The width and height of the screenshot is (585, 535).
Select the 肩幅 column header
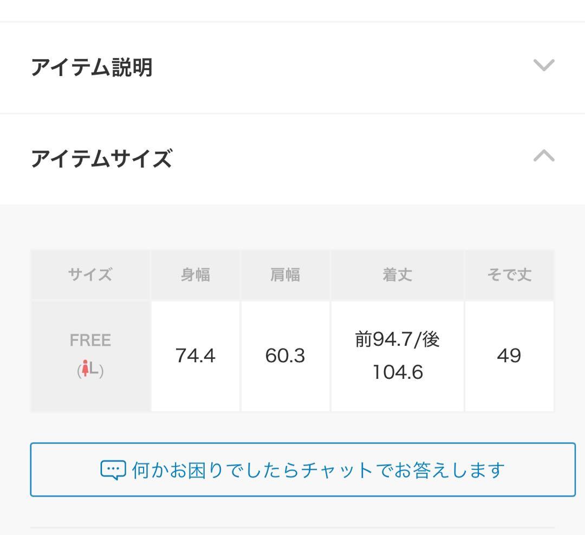[x=284, y=274]
